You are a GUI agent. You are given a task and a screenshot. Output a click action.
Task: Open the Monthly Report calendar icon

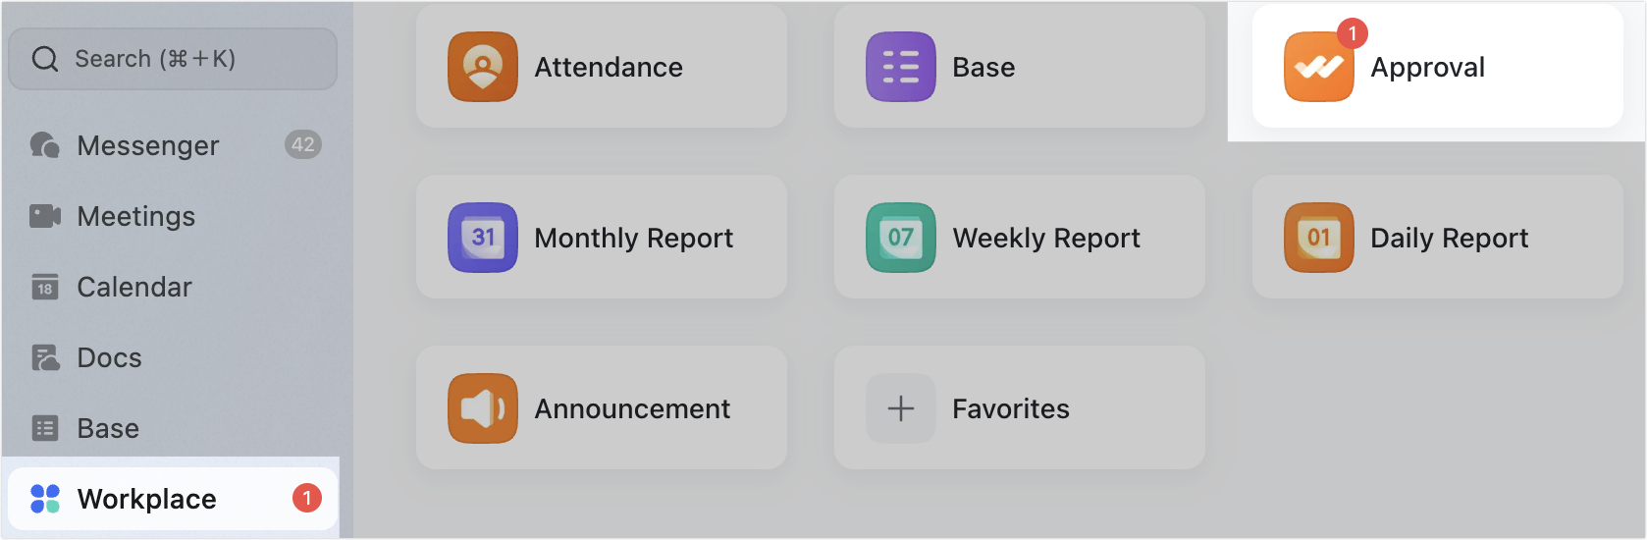coord(483,238)
